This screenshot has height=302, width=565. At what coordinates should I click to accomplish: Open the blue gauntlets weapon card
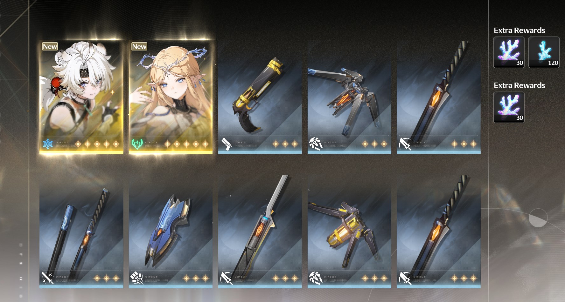point(171,232)
